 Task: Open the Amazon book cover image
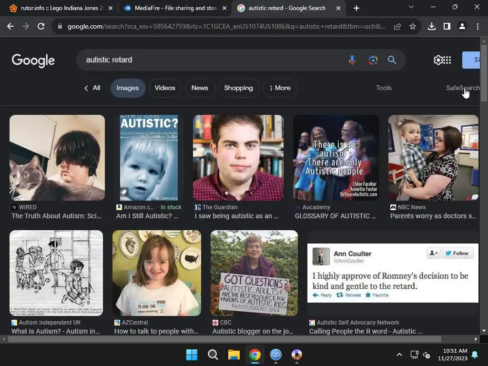[x=149, y=158]
